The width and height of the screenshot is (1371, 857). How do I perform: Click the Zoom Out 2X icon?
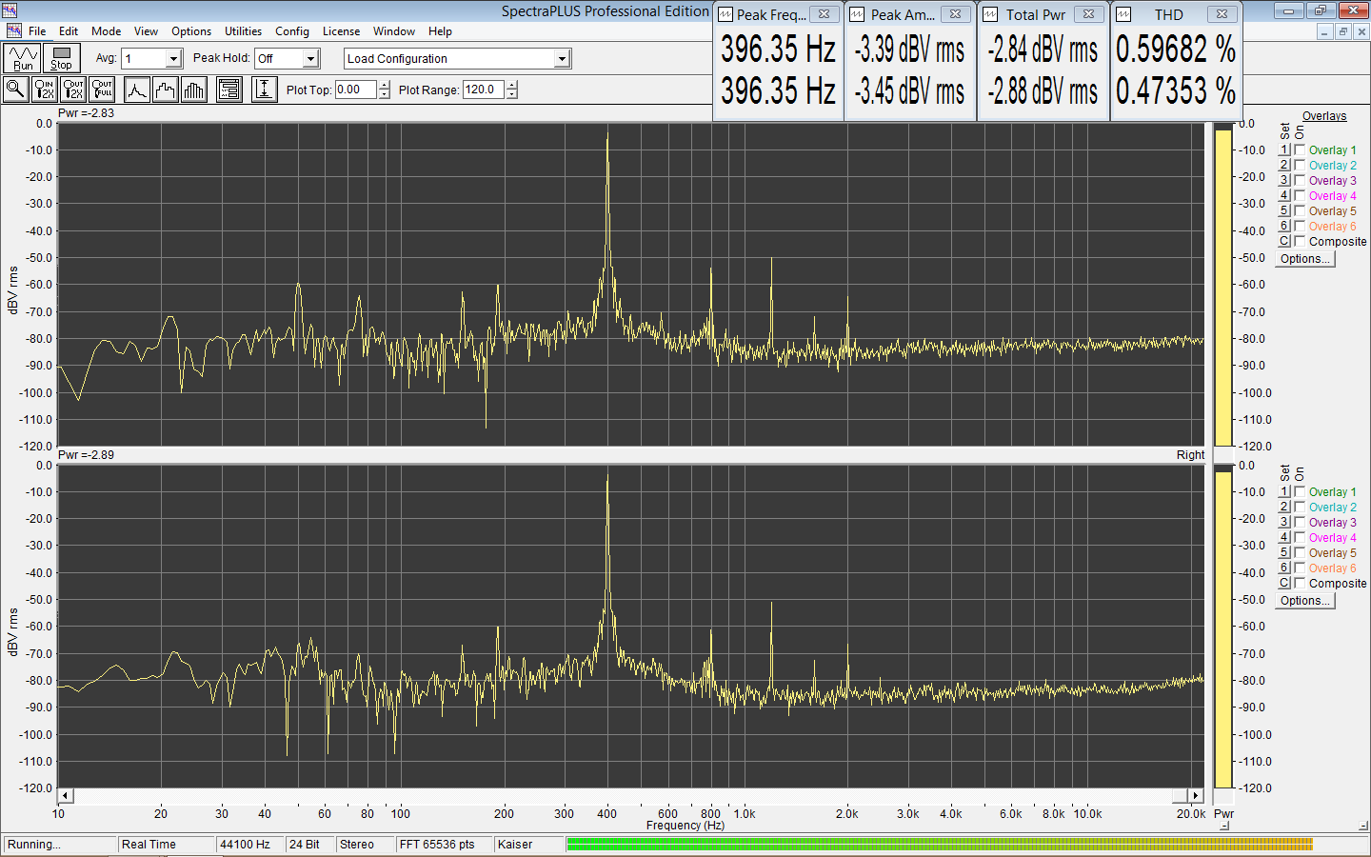[73, 90]
